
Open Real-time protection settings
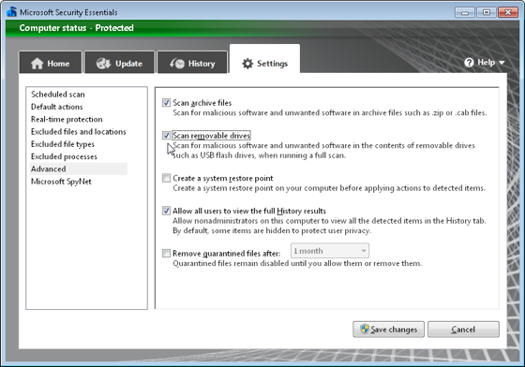coord(67,119)
